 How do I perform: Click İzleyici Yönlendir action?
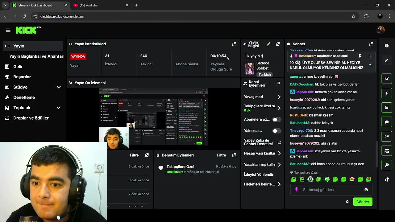[259, 175]
